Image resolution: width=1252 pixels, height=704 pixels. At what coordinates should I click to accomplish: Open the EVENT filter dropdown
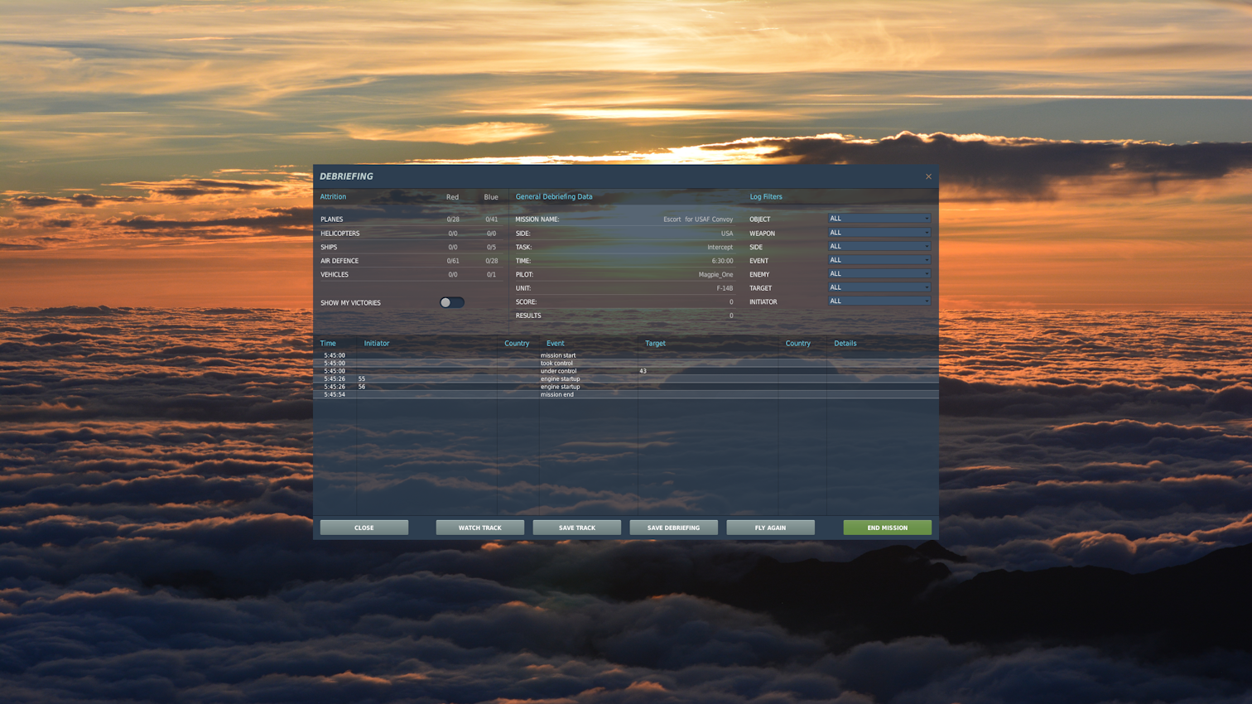879,260
